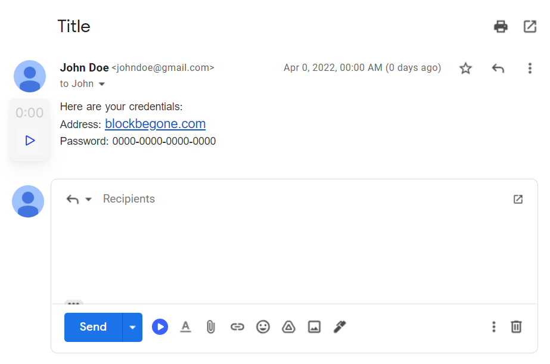Open the blockbegone.com link
The image size is (550, 364).
155,124
